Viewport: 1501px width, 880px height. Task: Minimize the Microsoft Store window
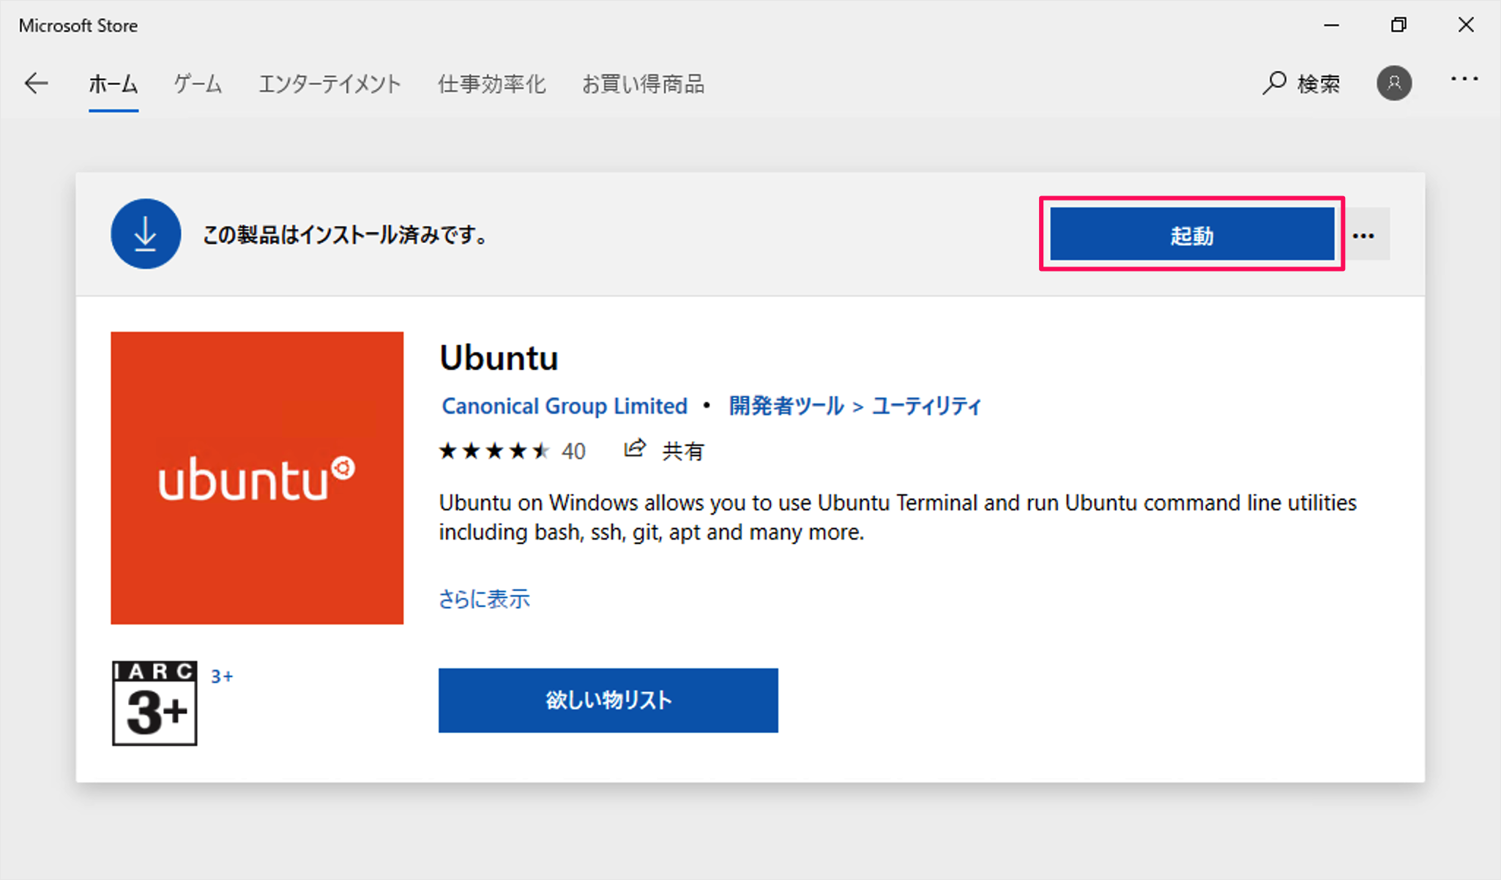(x=1332, y=25)
